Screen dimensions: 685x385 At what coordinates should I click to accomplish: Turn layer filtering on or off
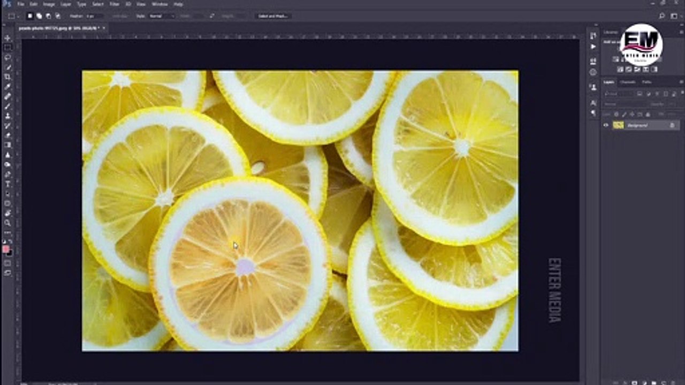pos(682,93)
